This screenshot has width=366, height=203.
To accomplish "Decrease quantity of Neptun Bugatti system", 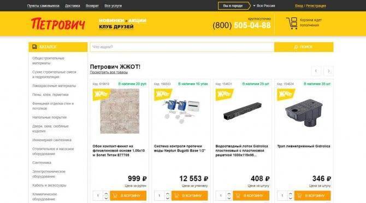I will 167,198.
